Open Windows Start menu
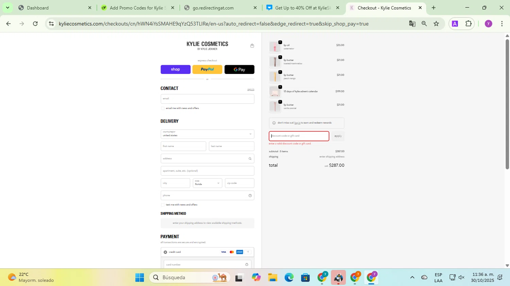The width and height of the screenshot is (510, 286). click(x=139, y=278)
